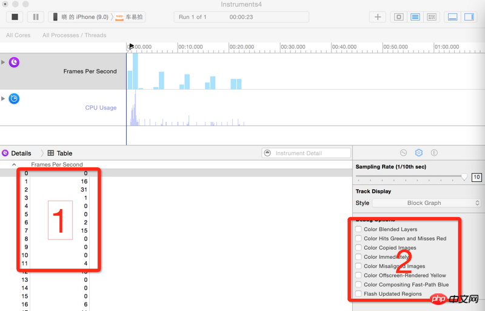Click the All Cores filter
The height and width of the screenshot is (311, 485).
pyautogui.click(x=18, y=35)
